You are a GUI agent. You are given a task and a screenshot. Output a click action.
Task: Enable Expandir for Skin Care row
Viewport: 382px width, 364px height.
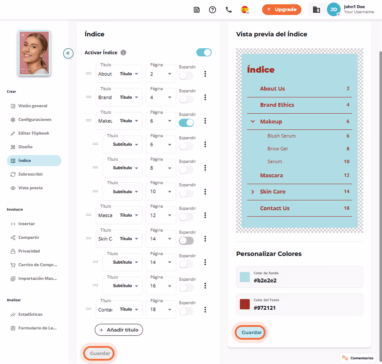[187, 241]
